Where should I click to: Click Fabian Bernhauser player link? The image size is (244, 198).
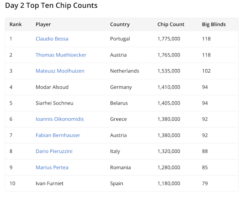58,135
